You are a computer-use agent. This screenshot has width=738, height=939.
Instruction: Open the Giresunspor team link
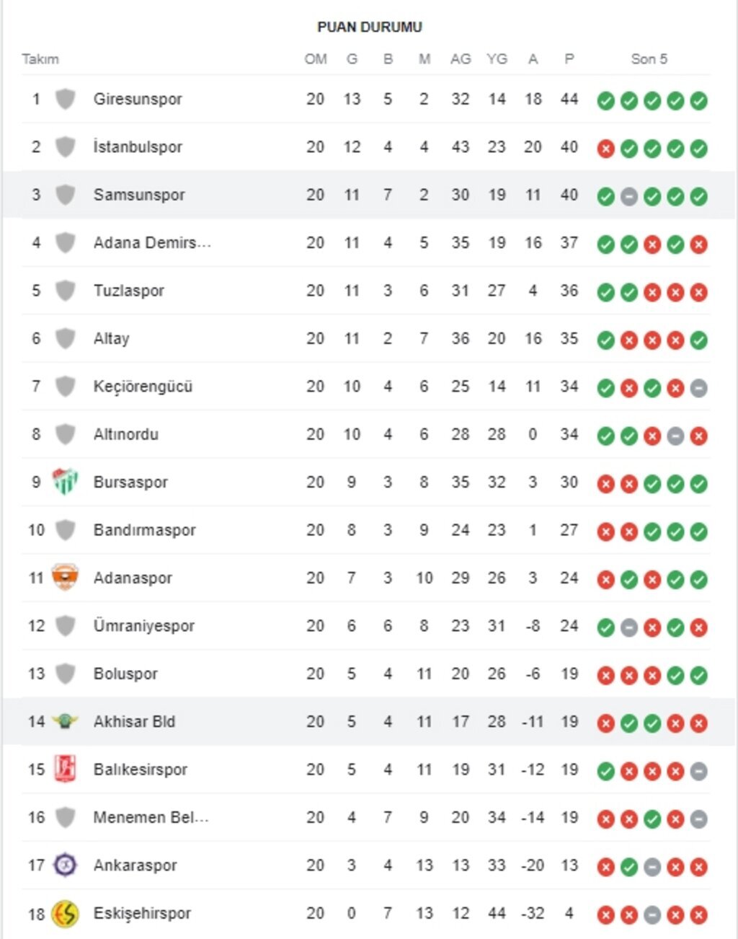tap(138, 99)
